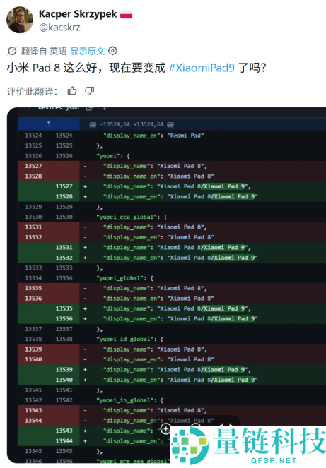The width and height of the screenshot is (326, 468).
Task: Click the diff hunk header @@ -13524,64
Action: [x=132, y=124]
